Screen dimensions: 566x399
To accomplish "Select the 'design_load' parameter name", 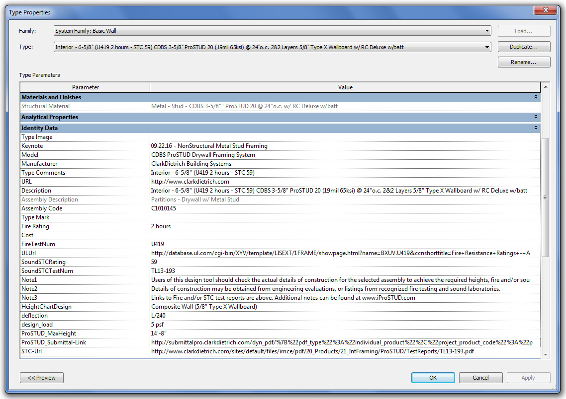I will point(37,325).
